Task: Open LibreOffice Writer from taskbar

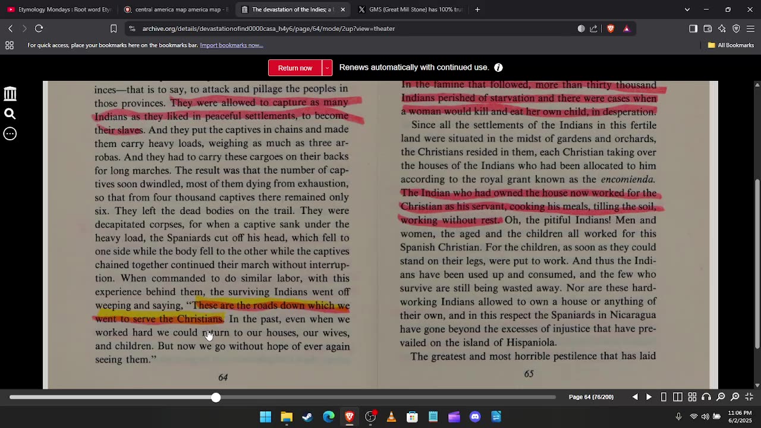Action: click(x=496, y=417)
